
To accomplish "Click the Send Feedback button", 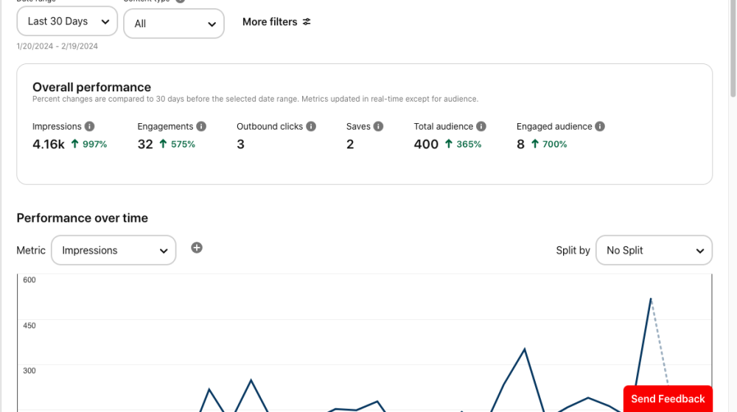I will 668,399.
